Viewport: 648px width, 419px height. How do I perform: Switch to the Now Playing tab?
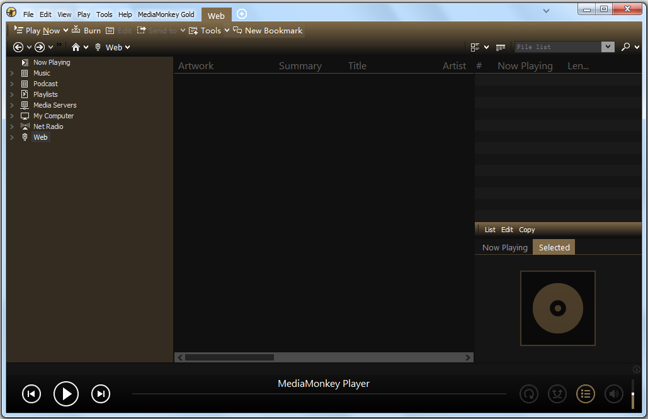point(505,247)
